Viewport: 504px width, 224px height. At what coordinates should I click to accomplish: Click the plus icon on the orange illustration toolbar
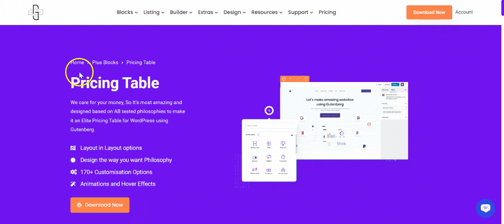[284, 79]
